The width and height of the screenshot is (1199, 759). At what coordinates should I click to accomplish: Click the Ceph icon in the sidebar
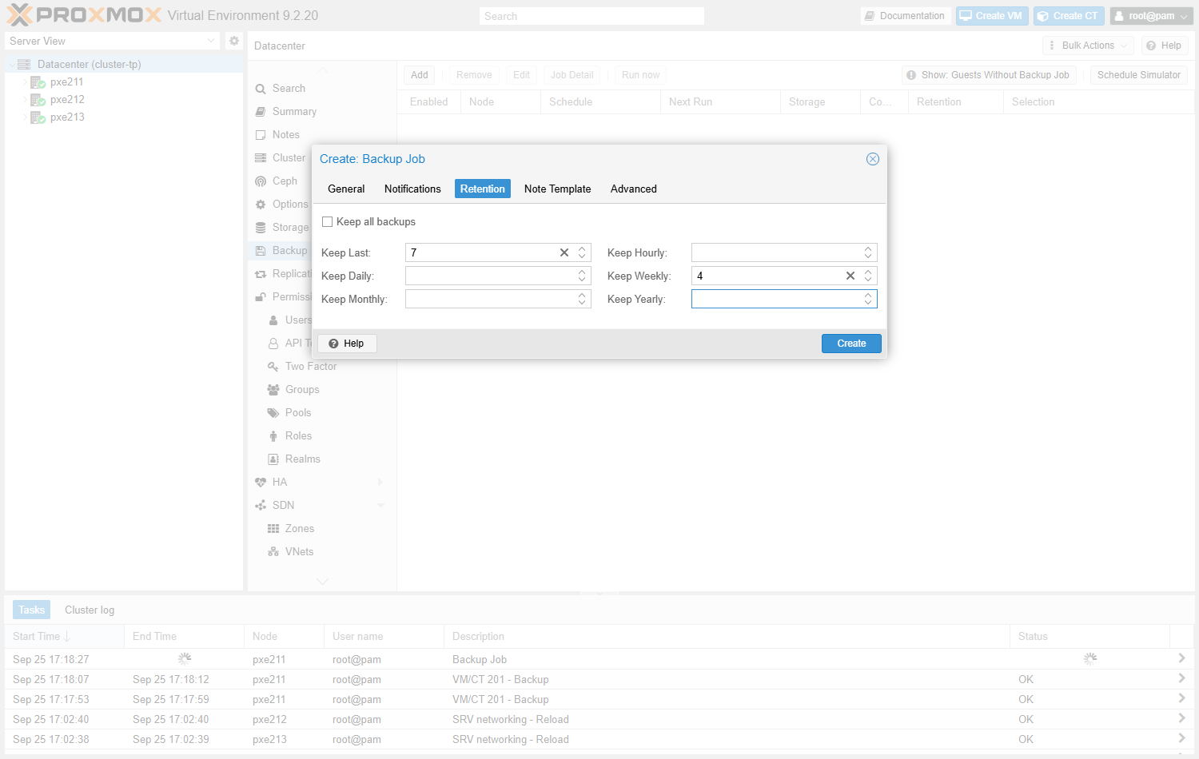pyautogui.click(x=261, y=181)
